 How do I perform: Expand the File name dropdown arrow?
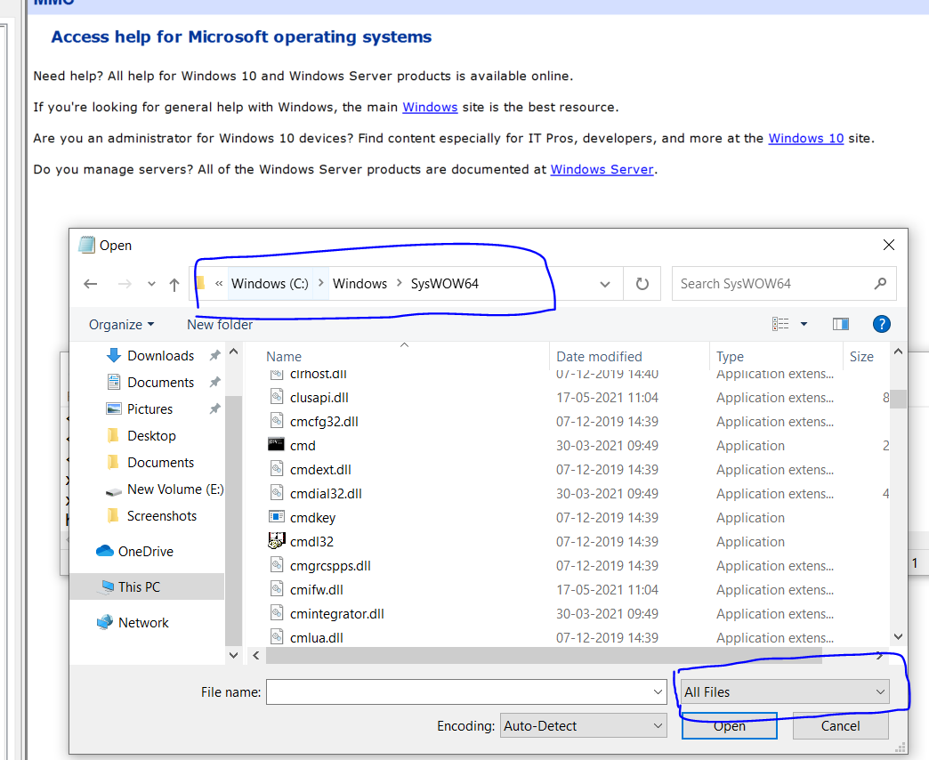click(x=658, y=691)
